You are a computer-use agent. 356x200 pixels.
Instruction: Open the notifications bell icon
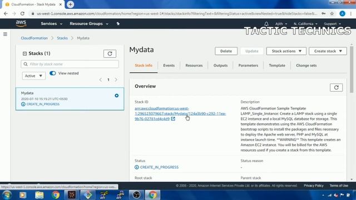pos(266,24)
